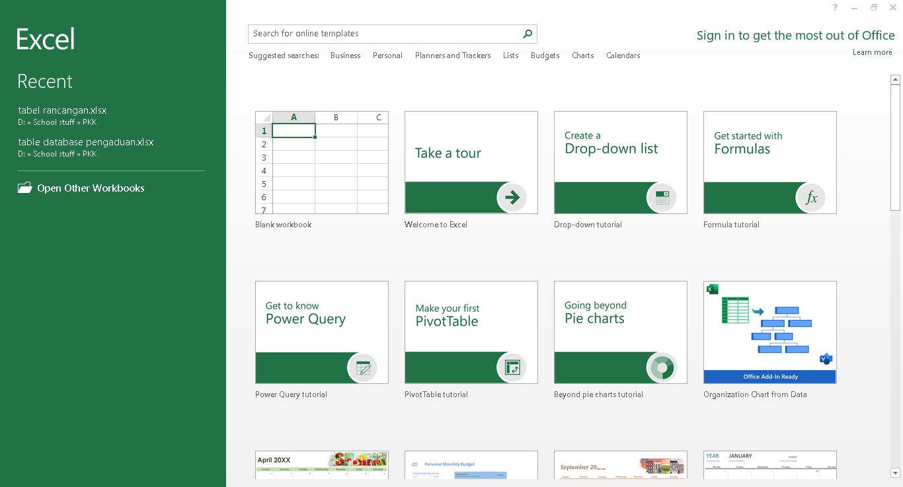The image size is (903, 487).
Task: Click the Power Query table icon
Action: tap(362, 367)
